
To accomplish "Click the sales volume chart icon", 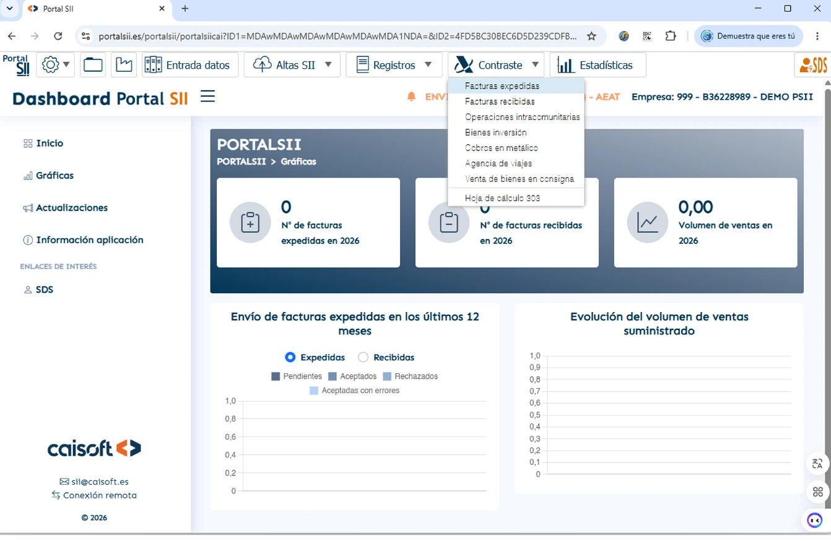I will (x=648, y=222).
